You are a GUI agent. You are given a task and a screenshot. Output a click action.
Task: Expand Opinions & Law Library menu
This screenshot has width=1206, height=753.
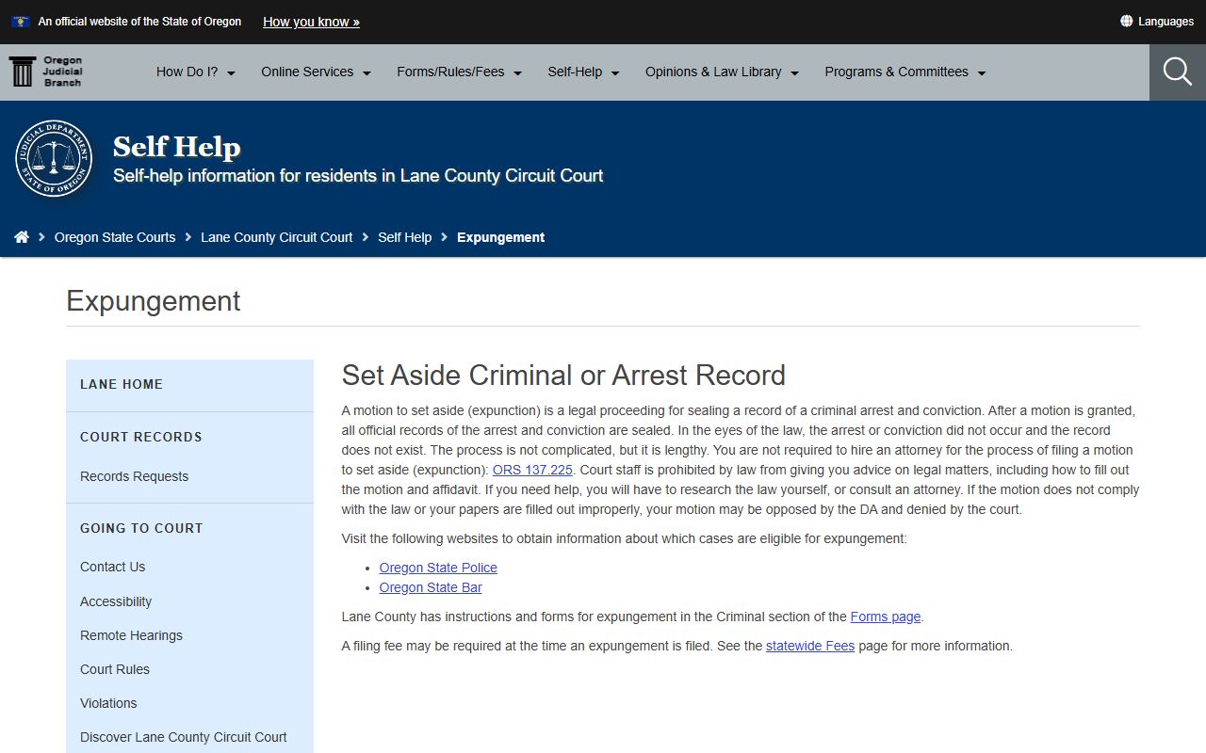point(723,72)
